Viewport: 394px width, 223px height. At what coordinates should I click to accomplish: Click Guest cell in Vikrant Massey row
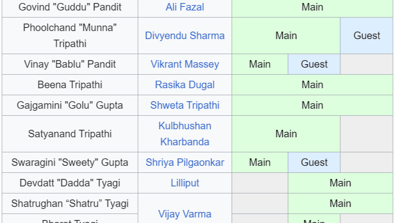(314, 64)
